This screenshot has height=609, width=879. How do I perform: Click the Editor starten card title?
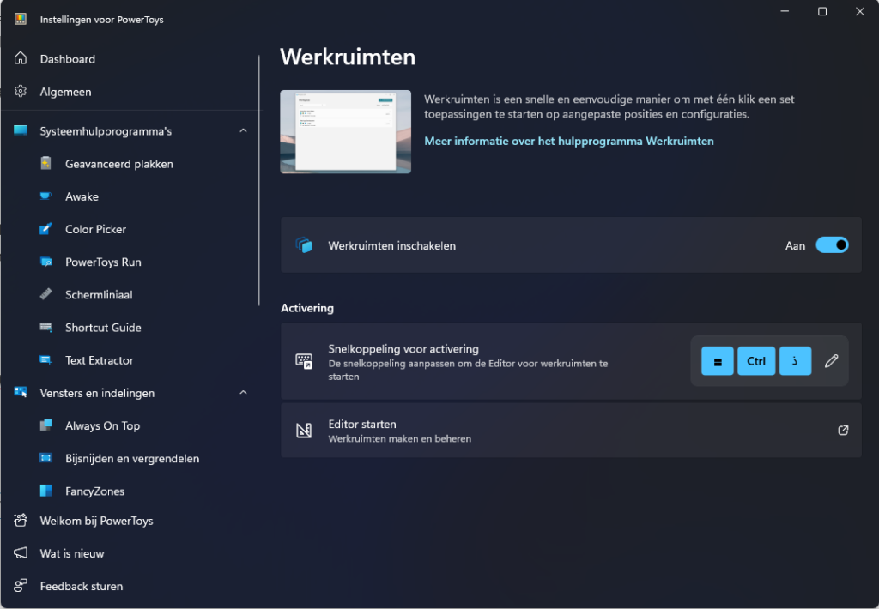click(362, 424)
